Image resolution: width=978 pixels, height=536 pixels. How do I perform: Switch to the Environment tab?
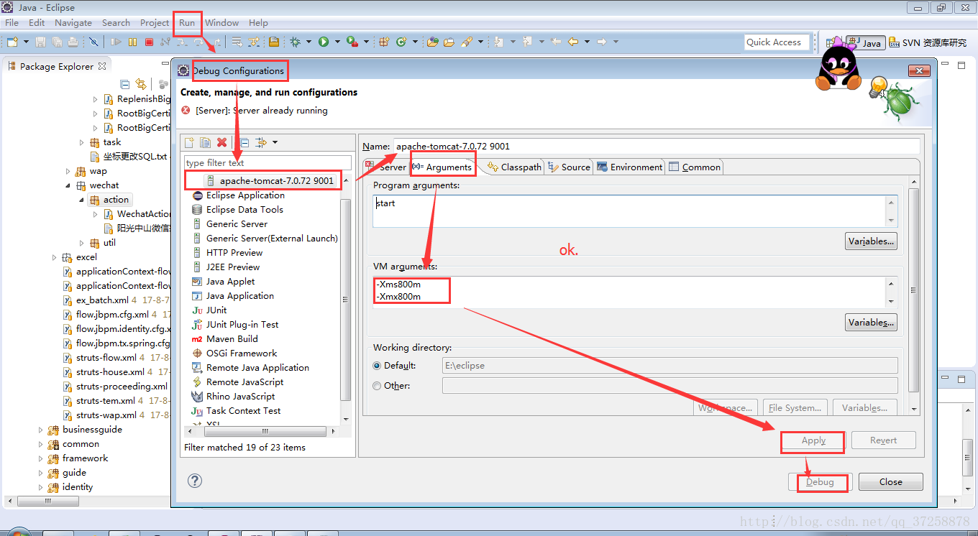[629, 167]
